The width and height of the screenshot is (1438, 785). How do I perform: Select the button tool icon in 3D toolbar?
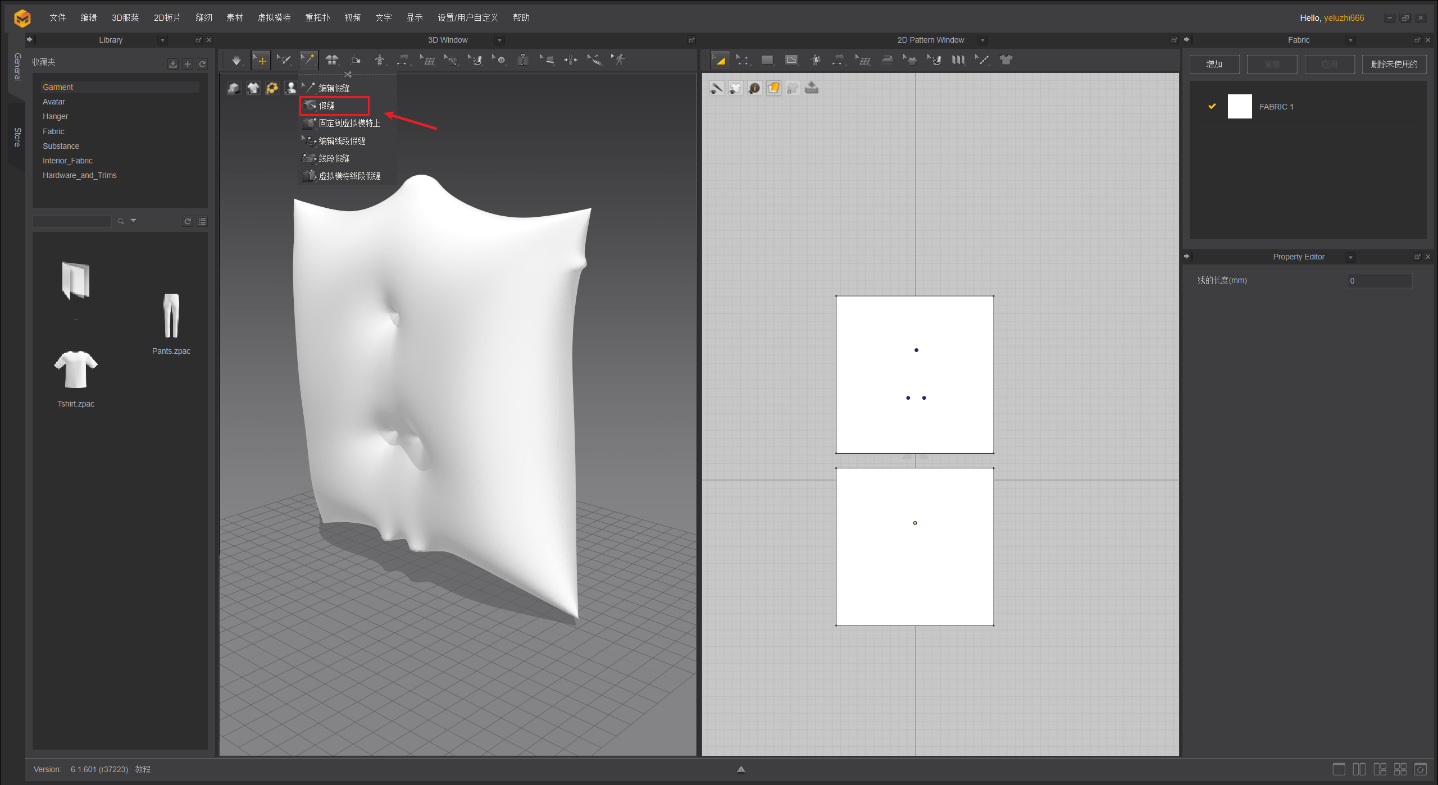click(500, 60)
